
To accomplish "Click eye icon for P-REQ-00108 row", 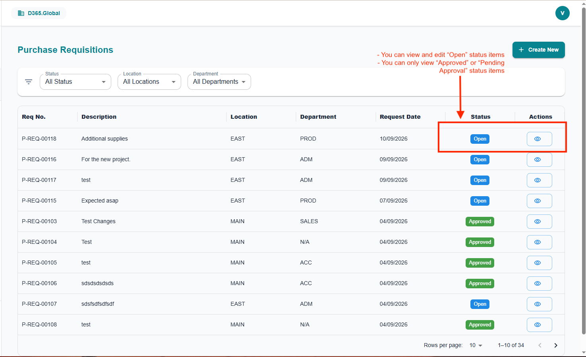I will [539, 325].
